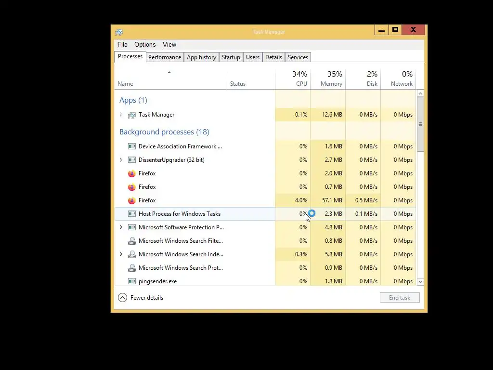Switch to the Users tab

coord(253,57)
